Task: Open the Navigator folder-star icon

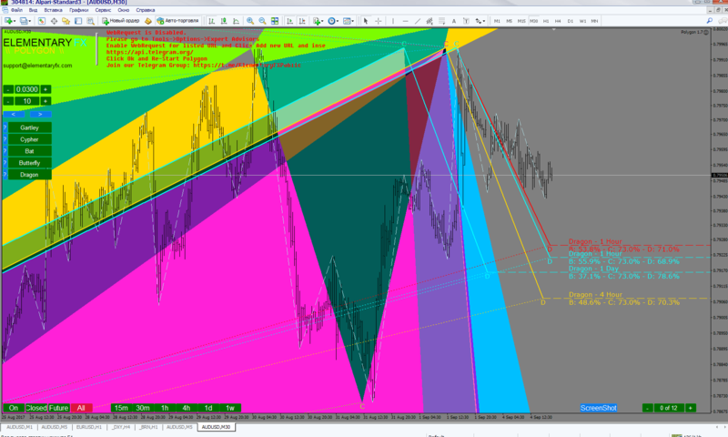Action: click(x=66, y=21)
